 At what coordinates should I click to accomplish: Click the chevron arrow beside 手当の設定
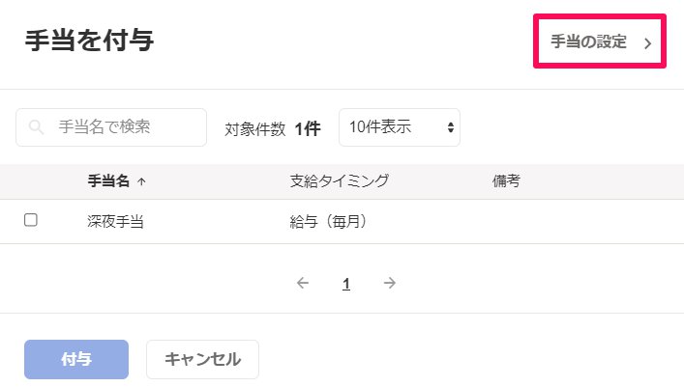click(648, 42)
